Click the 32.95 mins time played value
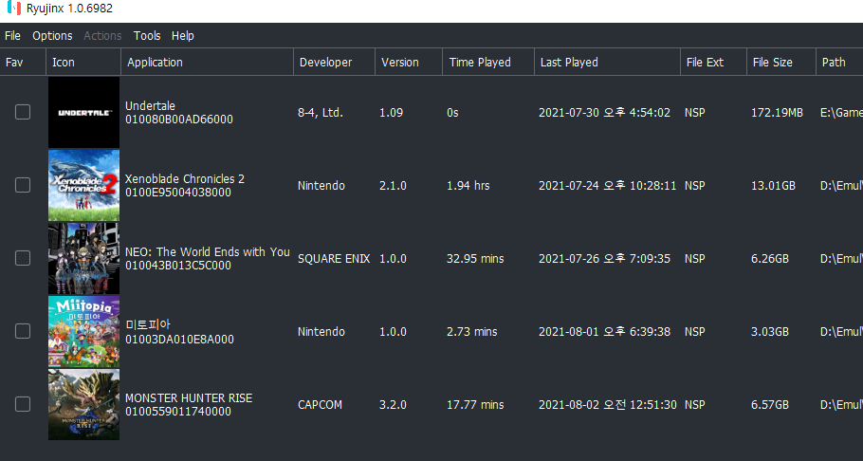 [x=475, y=258]
